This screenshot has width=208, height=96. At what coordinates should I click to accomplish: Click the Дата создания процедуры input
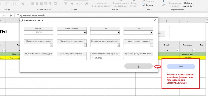point(72,58)
